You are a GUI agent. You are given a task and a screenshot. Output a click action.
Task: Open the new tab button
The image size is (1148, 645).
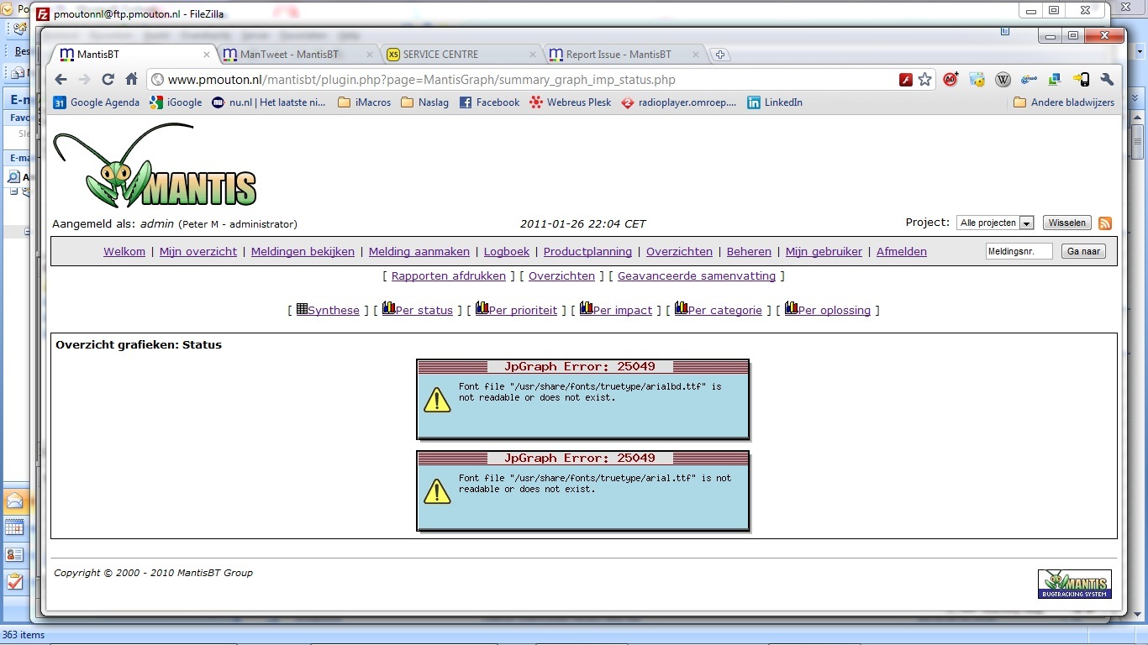(720, 55)
